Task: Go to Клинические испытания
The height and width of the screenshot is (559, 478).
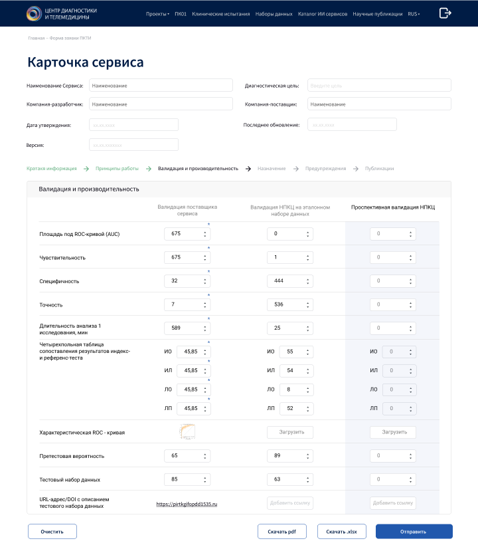Action: tap(221, 14)
